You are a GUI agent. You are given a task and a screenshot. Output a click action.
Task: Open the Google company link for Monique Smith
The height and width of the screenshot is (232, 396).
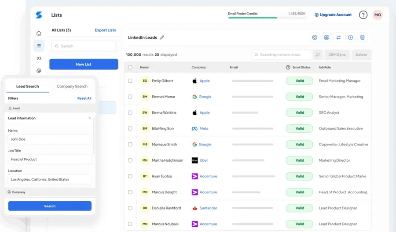click(x=205, y=145)
